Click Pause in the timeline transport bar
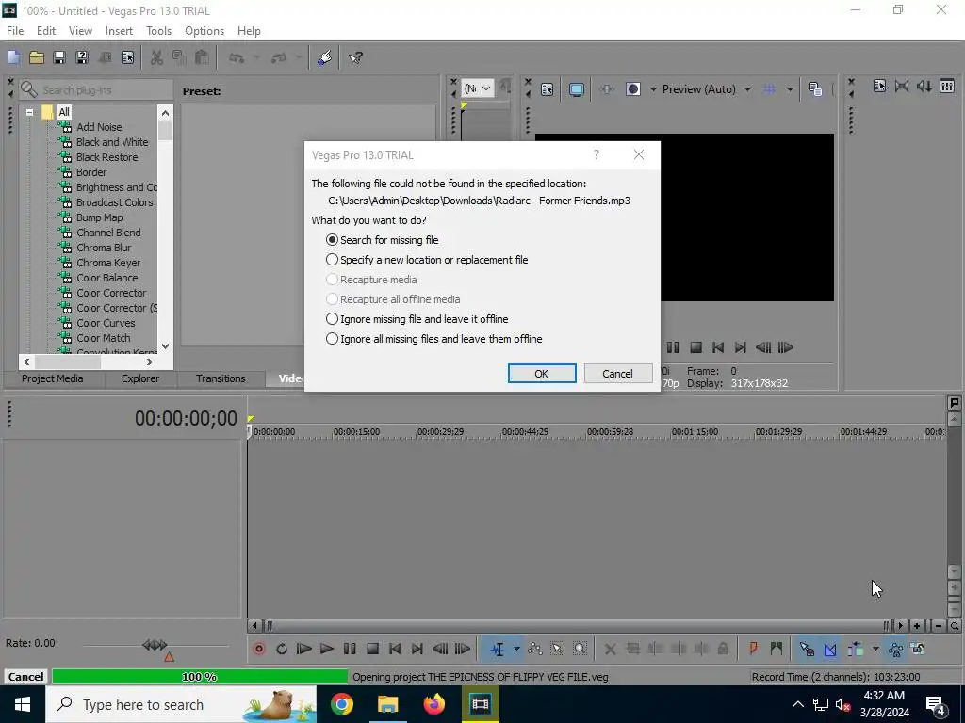This screenshot has height=723, width=965. (350, 649)
